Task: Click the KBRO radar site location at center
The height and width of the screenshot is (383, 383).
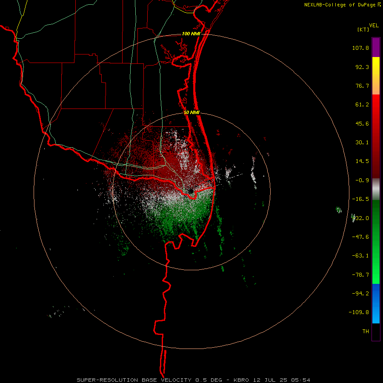Action: (191, 191)
